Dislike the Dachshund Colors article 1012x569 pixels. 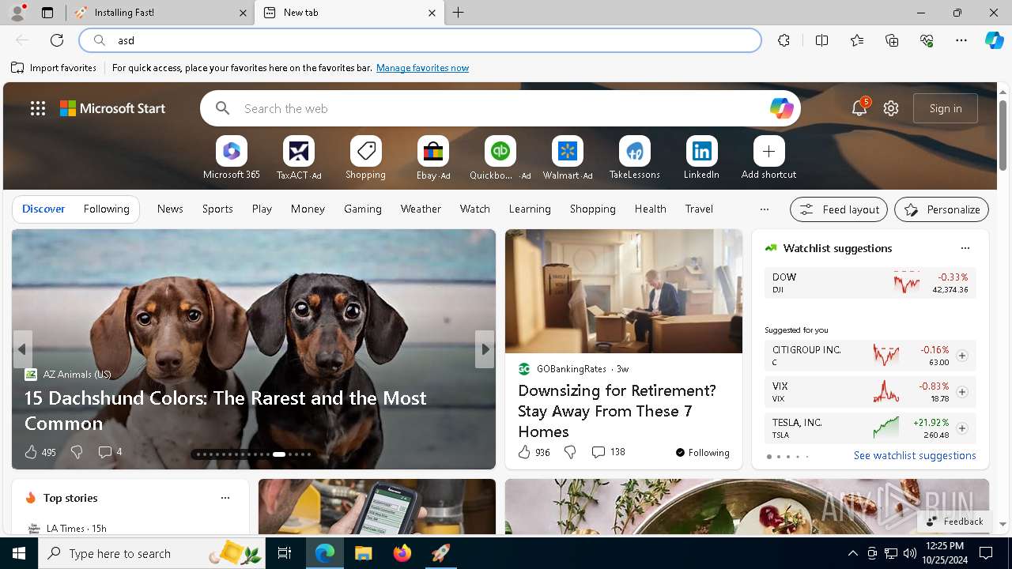(x=77, y=452)
